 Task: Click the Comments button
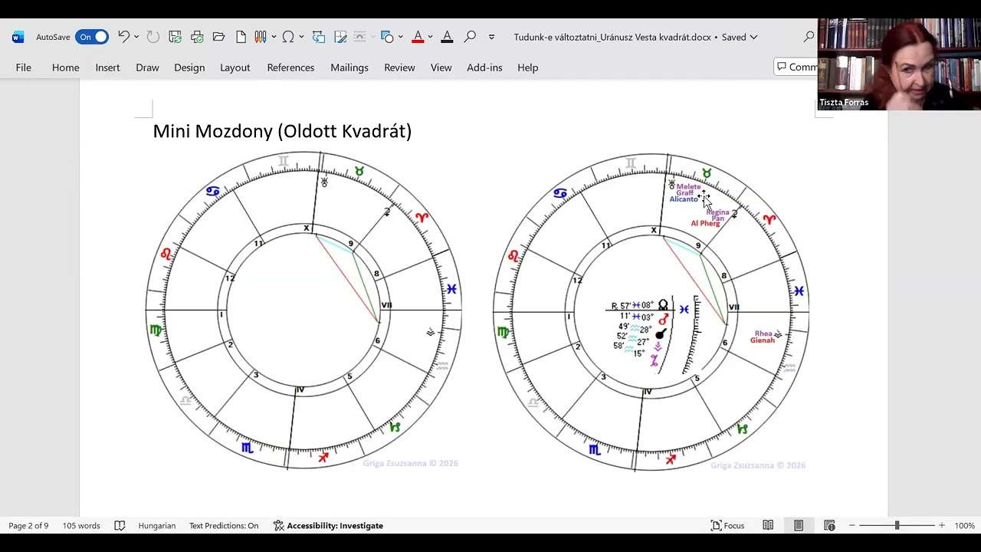[796, 67]
